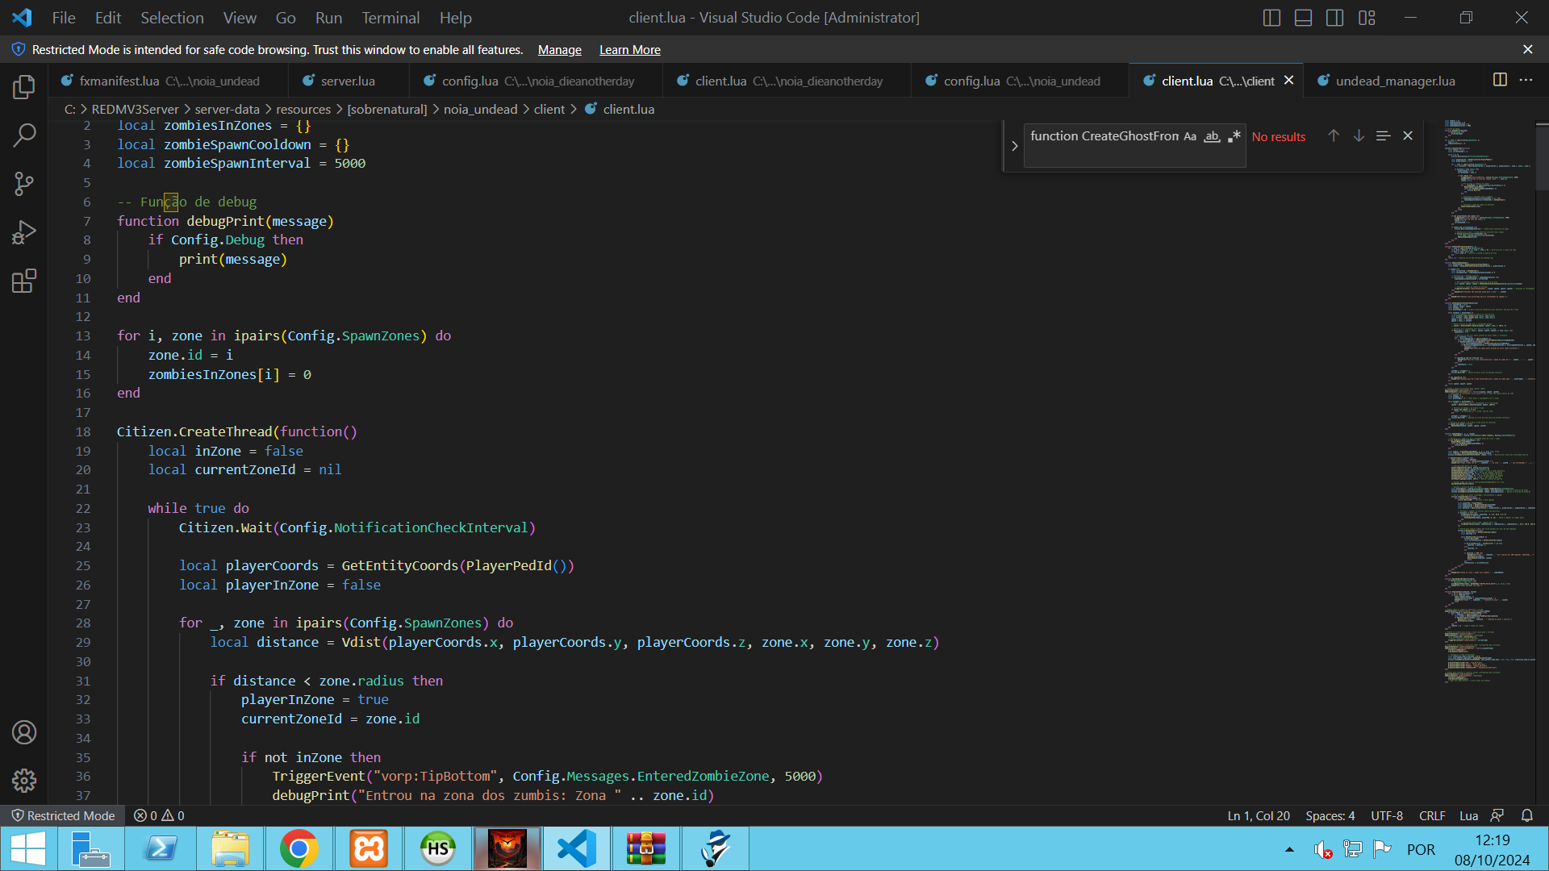
Task: Open the Run and Debug view
Action: point(24,232)
